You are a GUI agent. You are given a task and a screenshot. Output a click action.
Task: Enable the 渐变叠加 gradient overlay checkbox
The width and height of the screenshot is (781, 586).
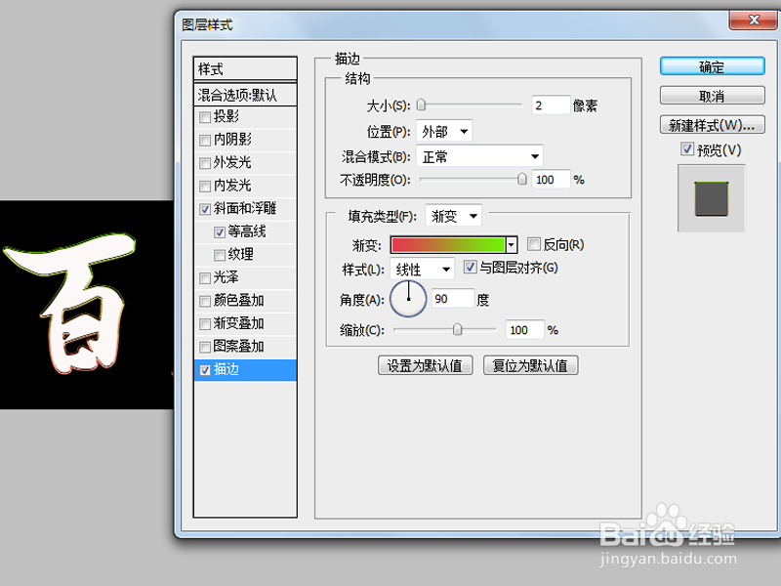pyautogui.click(x=204, y=324)
